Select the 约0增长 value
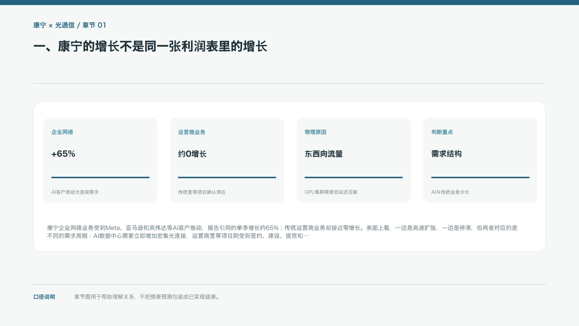 tap(192, 154)
